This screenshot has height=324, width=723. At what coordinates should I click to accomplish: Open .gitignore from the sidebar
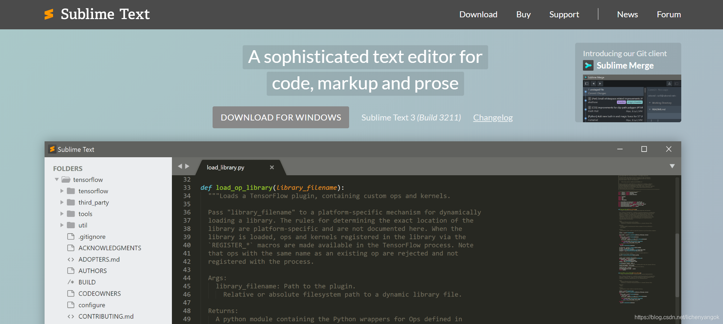(92, 237)
